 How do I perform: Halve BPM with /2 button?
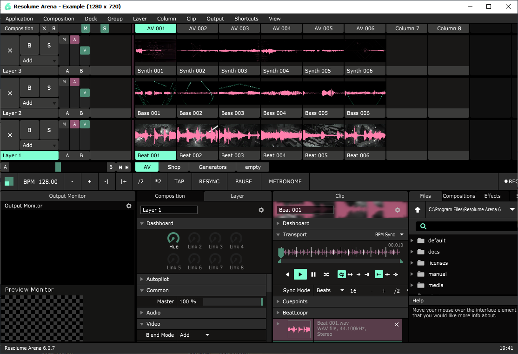coord(141,181)
